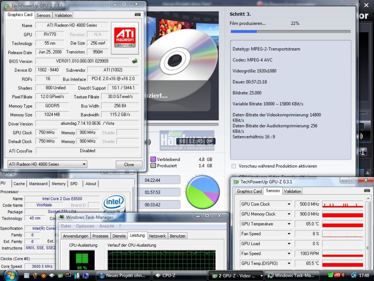Click the 00:12:45:09 timecode display
The height and width of the screenshot is (281, 374).
(x=196, y=141)
